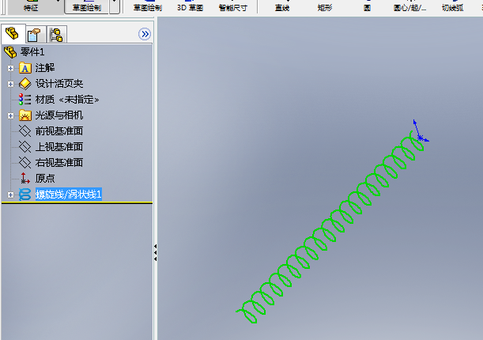Select the 零件1 part root node
The height and width of the screenshot is (340, 483).
click(32, 51)
